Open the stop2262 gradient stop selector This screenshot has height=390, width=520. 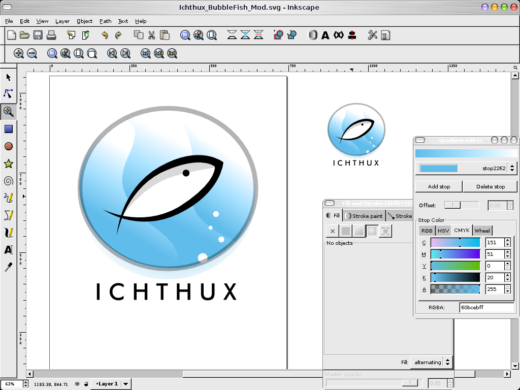(466, 168)
